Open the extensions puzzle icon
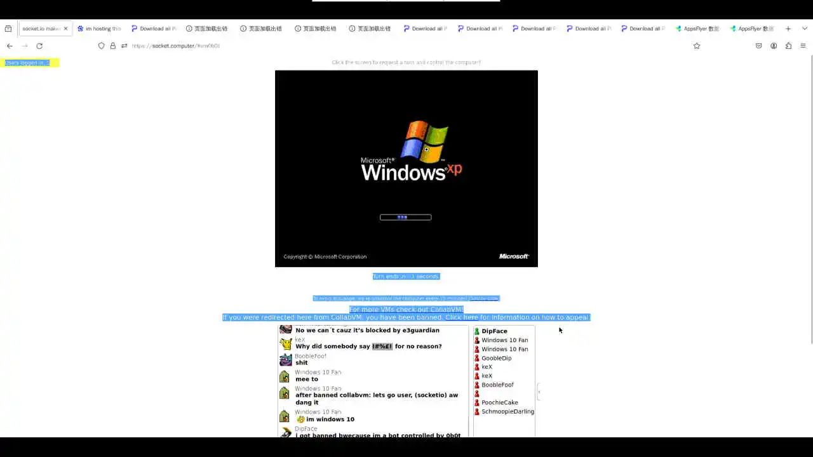Screen dimensions: 813x457 pos(788,46)
